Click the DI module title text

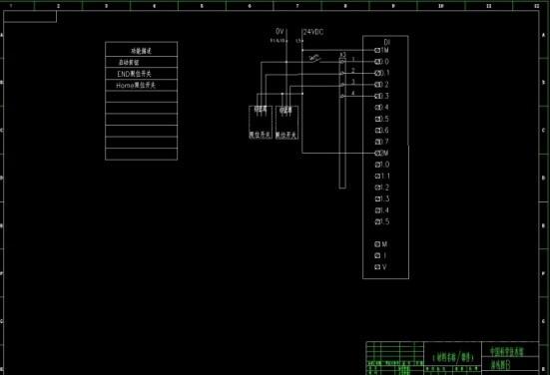(387, 43)
